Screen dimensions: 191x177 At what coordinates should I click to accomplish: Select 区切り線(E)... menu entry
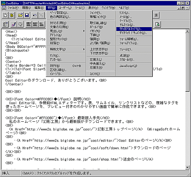(x=66, y=70)
